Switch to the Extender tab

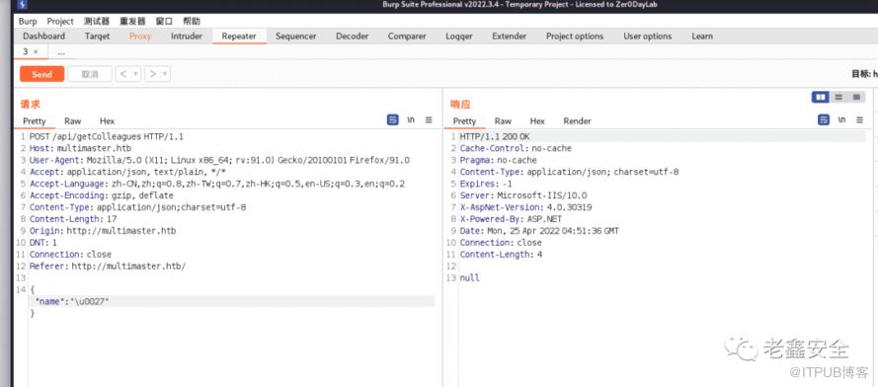[509, 36]
